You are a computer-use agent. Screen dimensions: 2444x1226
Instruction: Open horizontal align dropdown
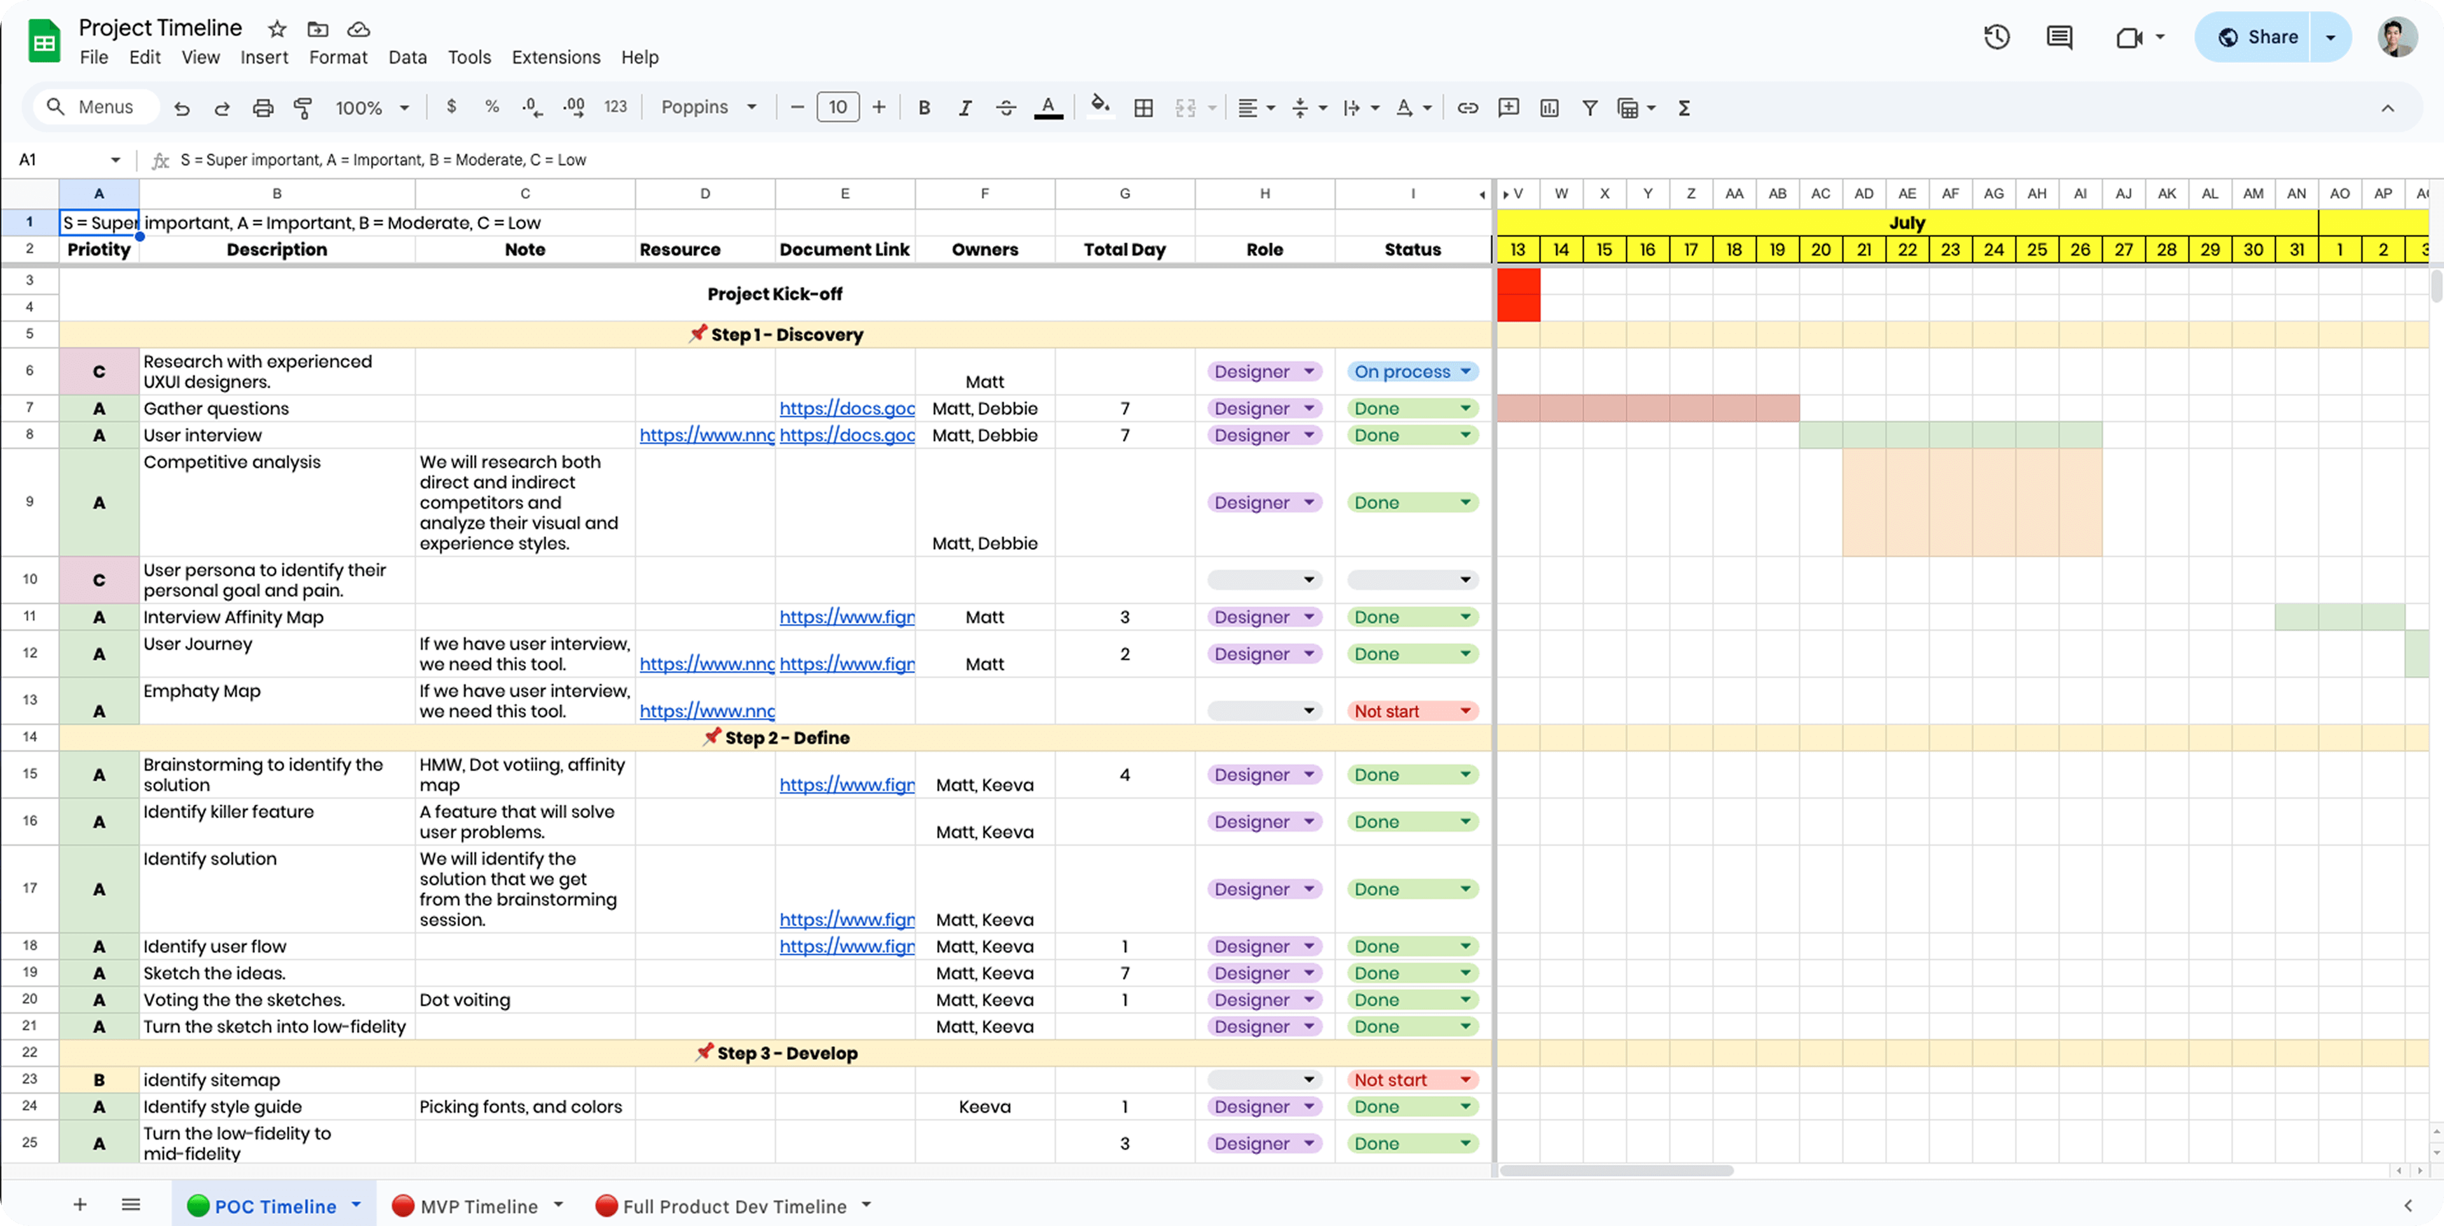tap(1256, 108)
